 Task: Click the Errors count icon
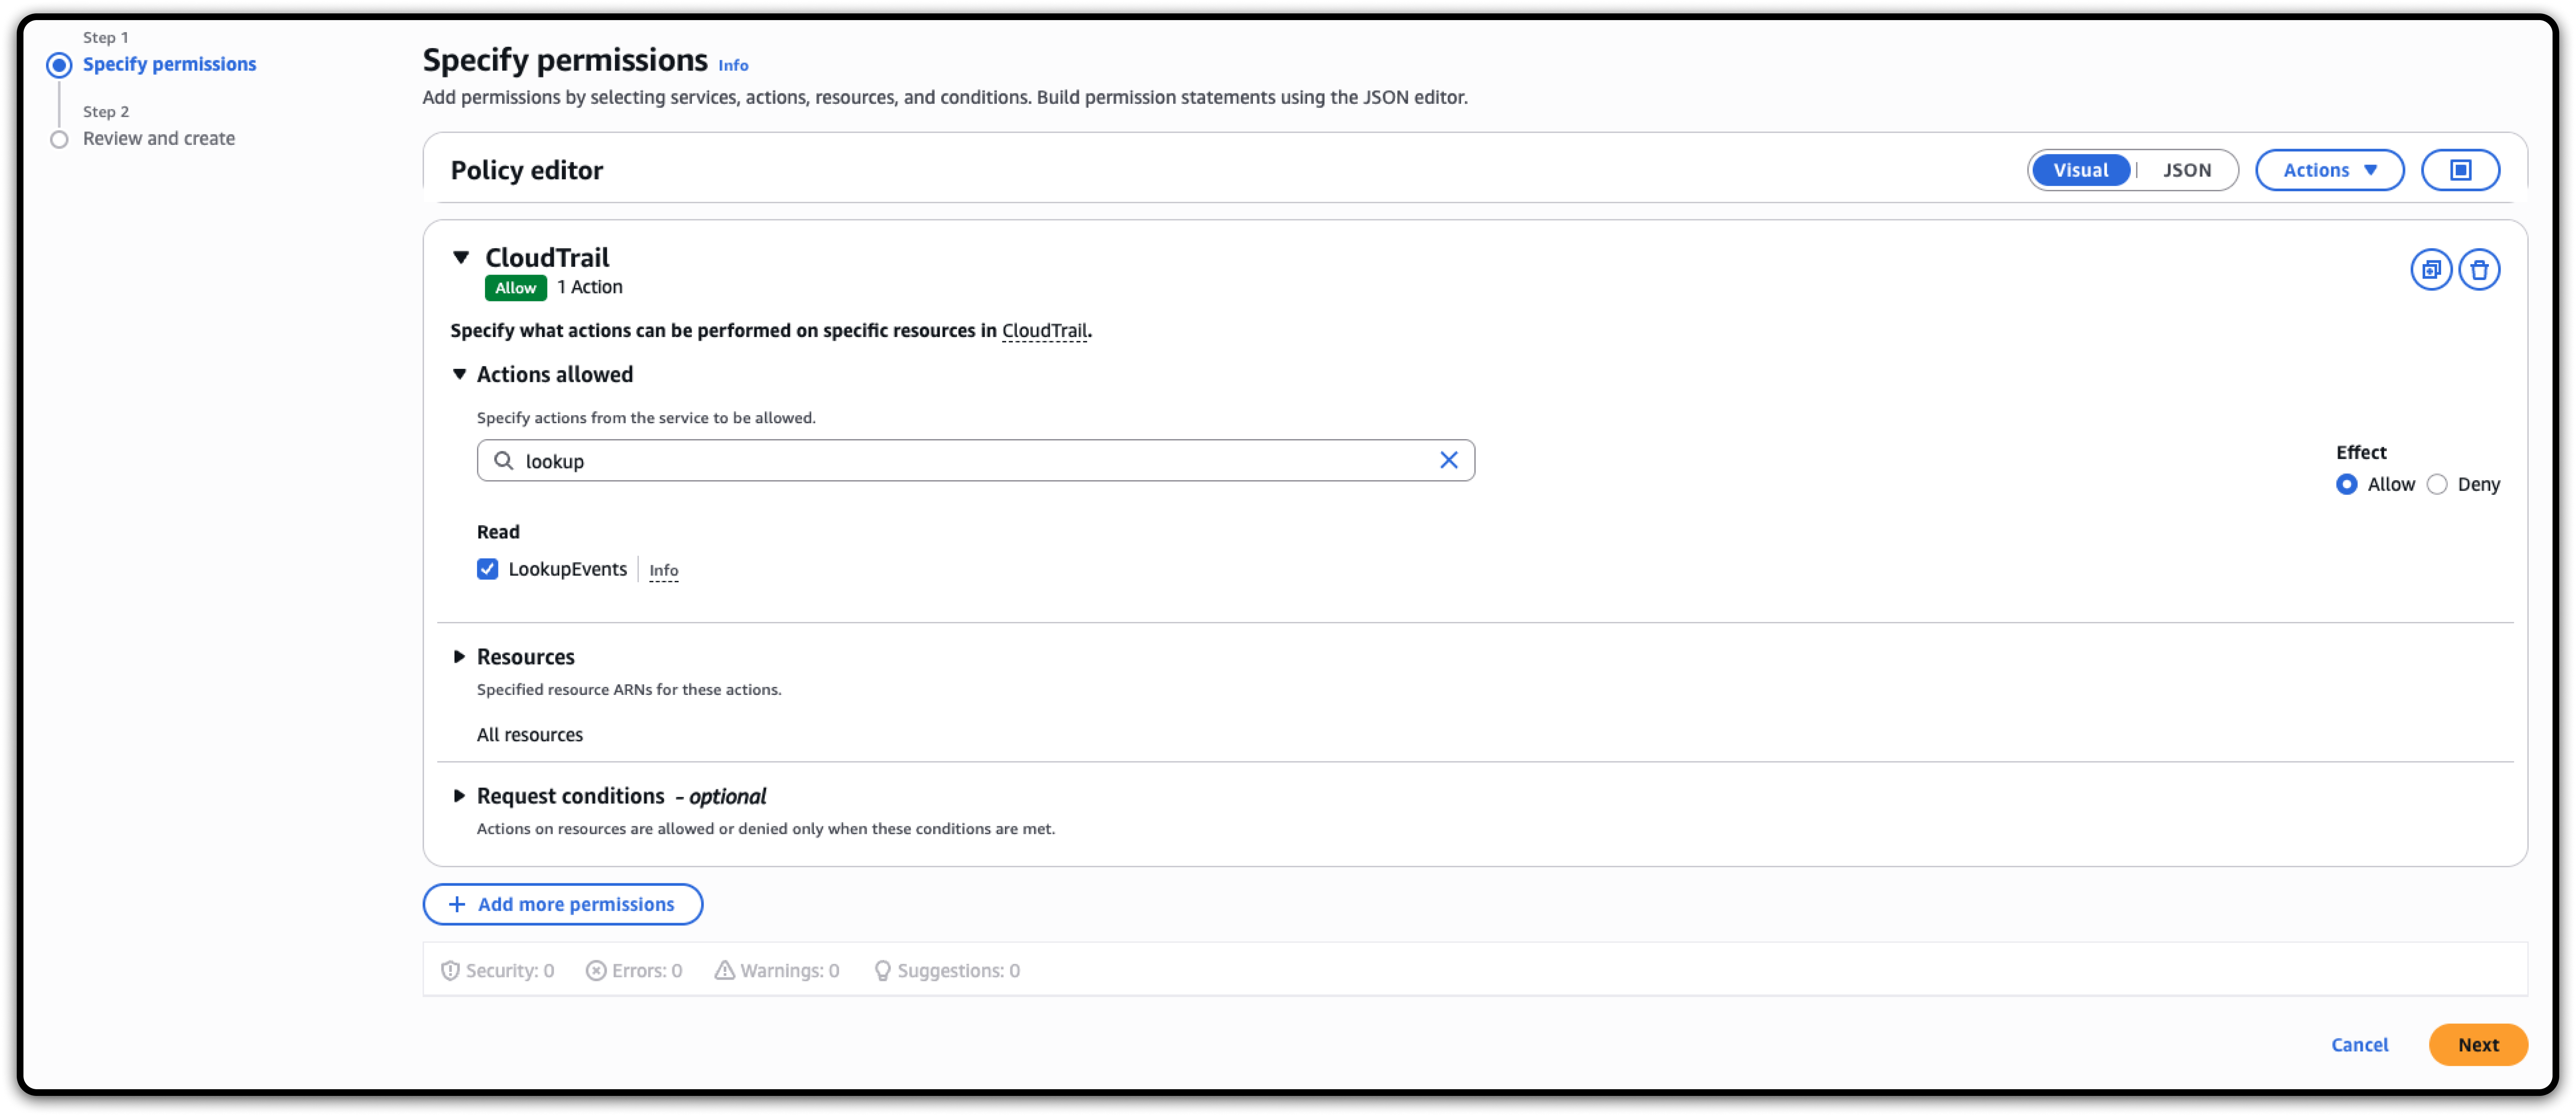point(596,970)
